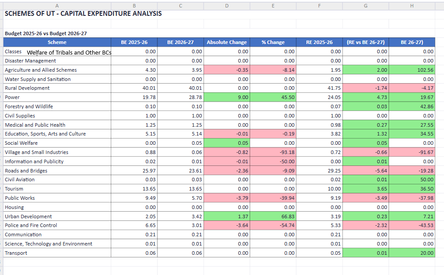Select Police and Fire Control -54.74 cell
The image size is (444, 275).
[273, 225]
